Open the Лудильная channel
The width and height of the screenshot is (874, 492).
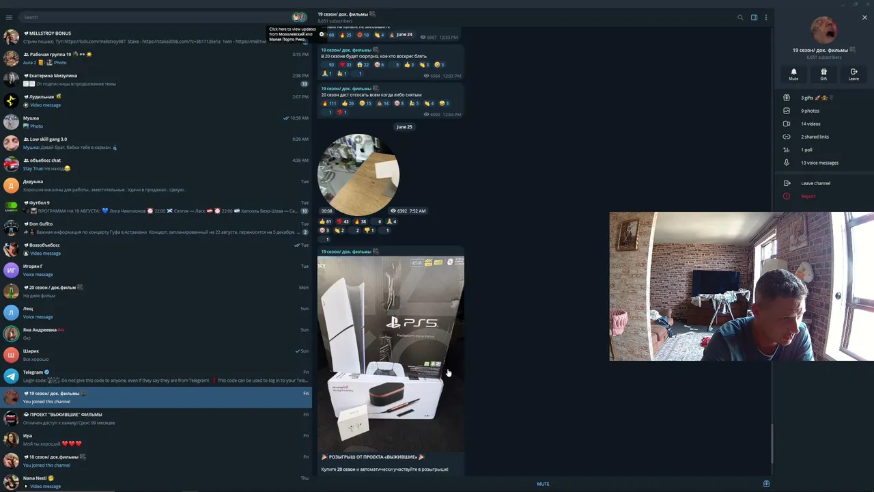156,100
